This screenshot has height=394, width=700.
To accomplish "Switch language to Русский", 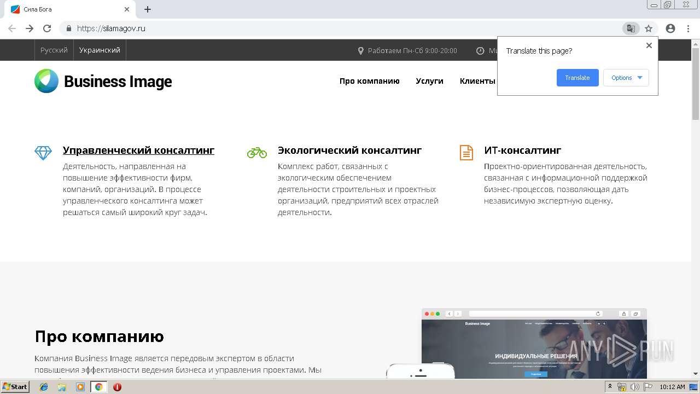I will tap(54, 50).
